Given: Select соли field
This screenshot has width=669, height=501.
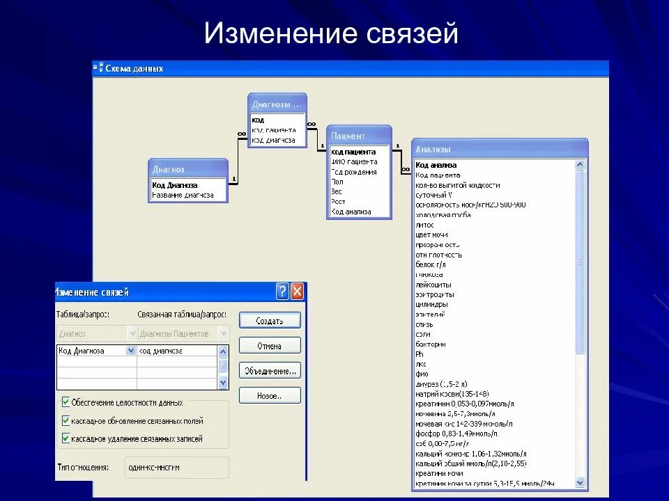Looking at the screenshot, I should [x=423, y=334].
